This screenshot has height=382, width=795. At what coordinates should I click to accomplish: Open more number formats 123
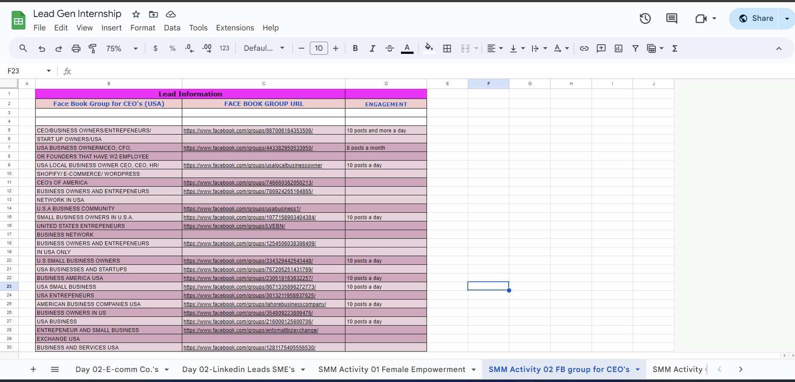(224, 48)
